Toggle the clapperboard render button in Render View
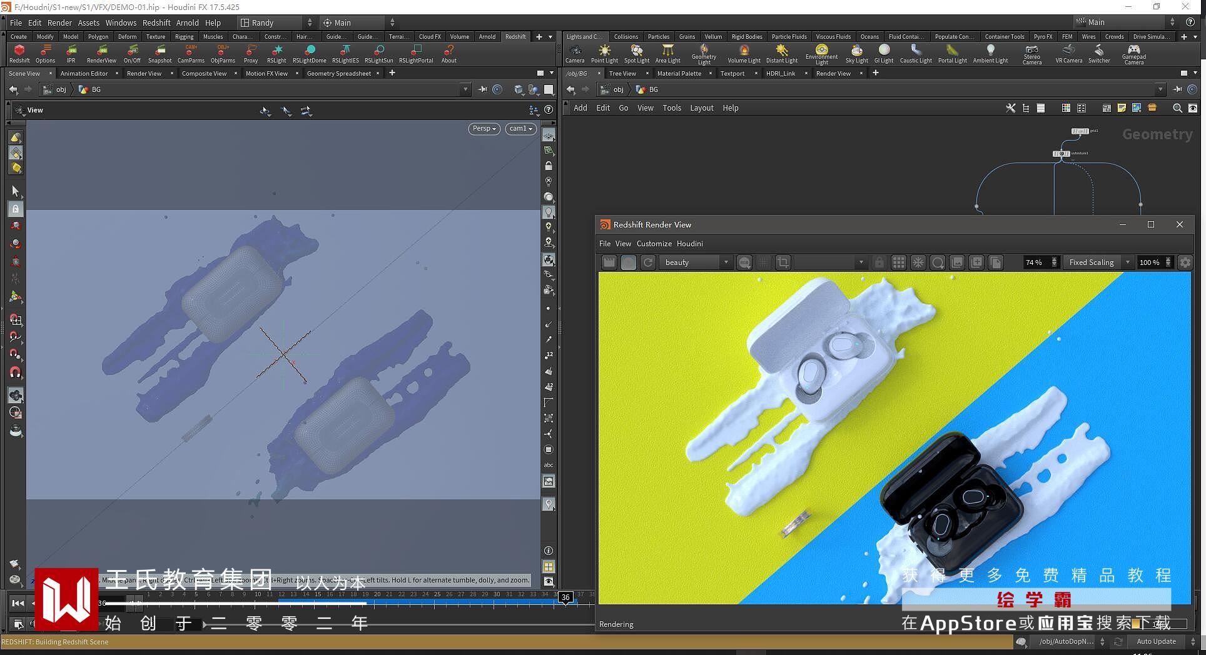The image size is (1206, 655). tap(609, 262)
